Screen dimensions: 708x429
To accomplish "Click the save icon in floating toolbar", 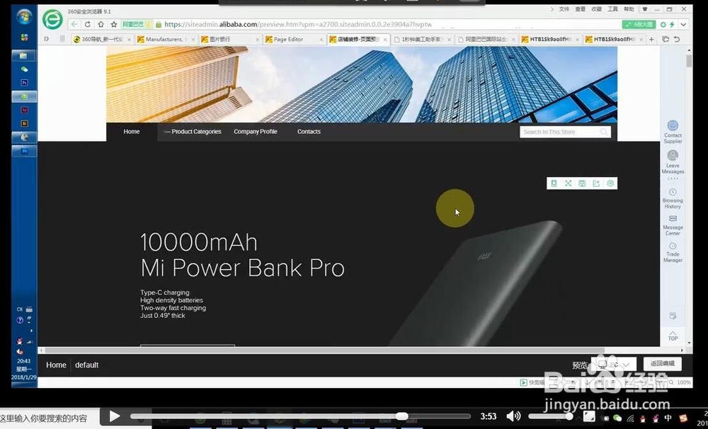I will pos(582,183).
